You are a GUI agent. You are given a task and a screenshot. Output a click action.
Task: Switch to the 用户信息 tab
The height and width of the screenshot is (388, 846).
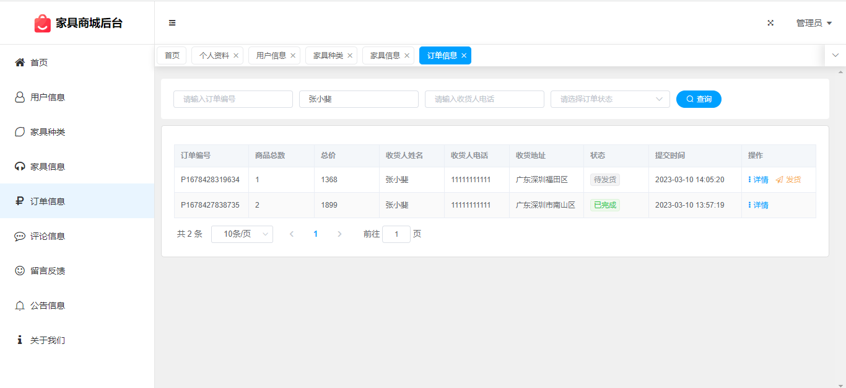click(271, 56)
